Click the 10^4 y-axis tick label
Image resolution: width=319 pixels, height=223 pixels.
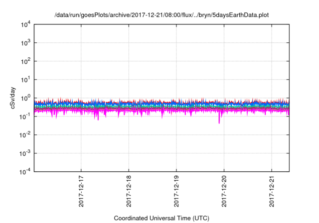[26, 24]
